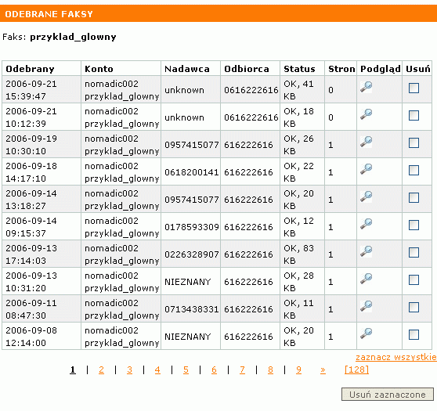Image resolution: width=437 pixels, height=411 pixels.
Task: Open preview of fax received 2006-09-21 15:39:47
Action: click(x=366, y=87)
